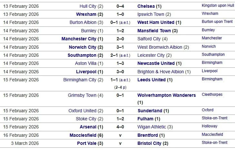Select the West Ham United link
This screenshot has height=150, width=235.
point(156,22)
